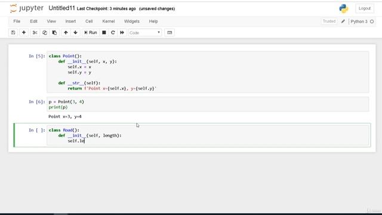382x215 pixels.
Task: Open the command palette keyboard icon
Action: click(x=170, y=33)
